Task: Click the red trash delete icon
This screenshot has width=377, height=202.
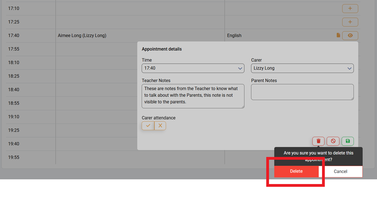Action: pos(318,141)
